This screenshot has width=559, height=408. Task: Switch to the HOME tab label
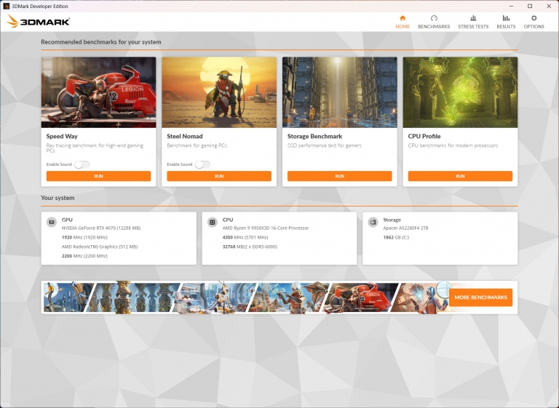coord(403,26)
